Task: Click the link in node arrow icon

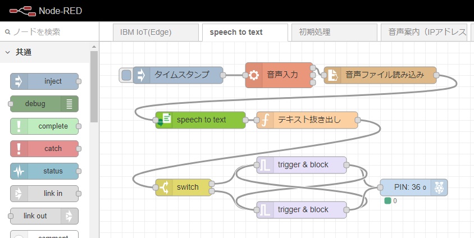Action: click(19, 194)
